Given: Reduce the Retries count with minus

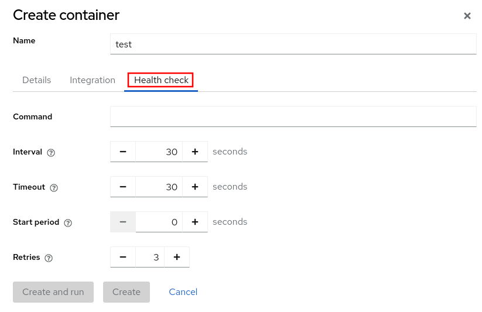Looking at the screenshot, I should click(123, 257).
